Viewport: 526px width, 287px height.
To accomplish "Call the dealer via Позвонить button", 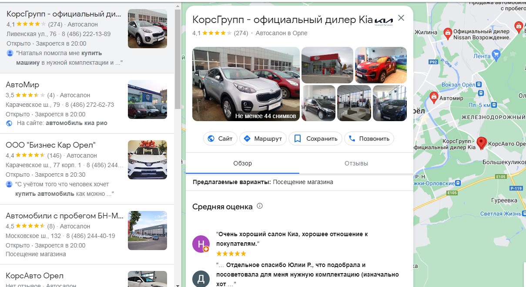I will click(369, 139).
